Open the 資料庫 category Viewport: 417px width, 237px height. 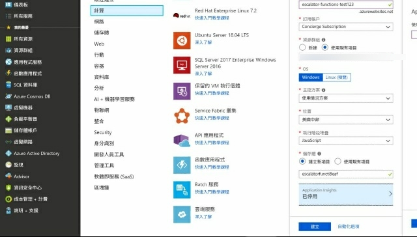pyautogui.click(x=102, y=77)
